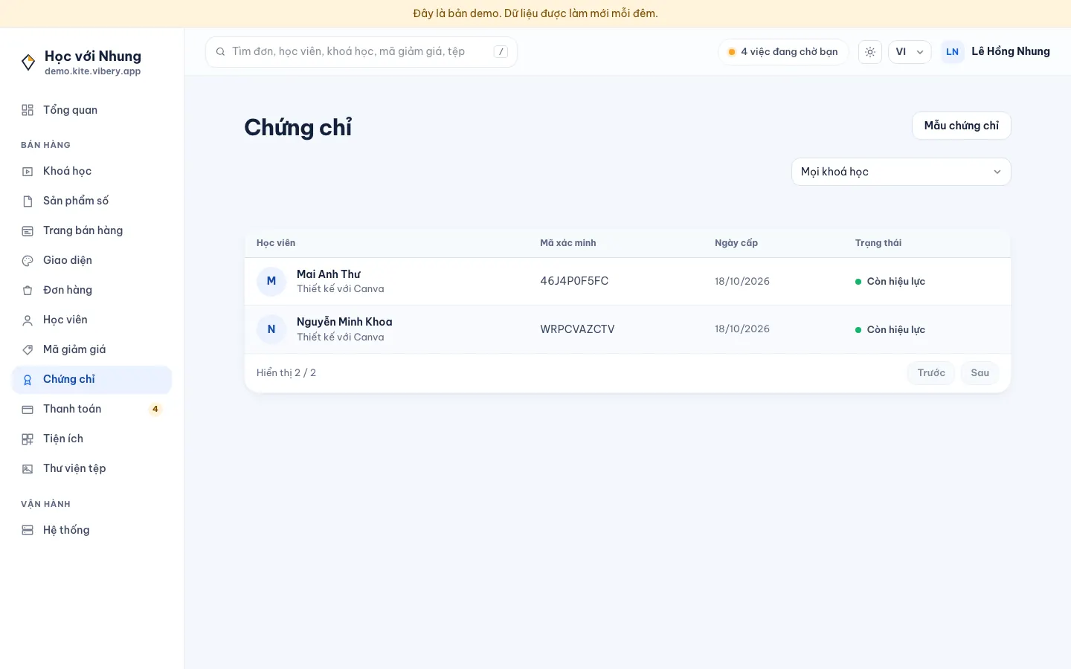Click the Thư viện tệp image icon
Image resolution: width=1071 pixels, height=669 pixels.
(x=28, y=468)
